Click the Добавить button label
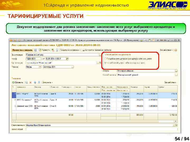Image resolution: width=190 pixels, height=142 pixels. tap(19, 83)
